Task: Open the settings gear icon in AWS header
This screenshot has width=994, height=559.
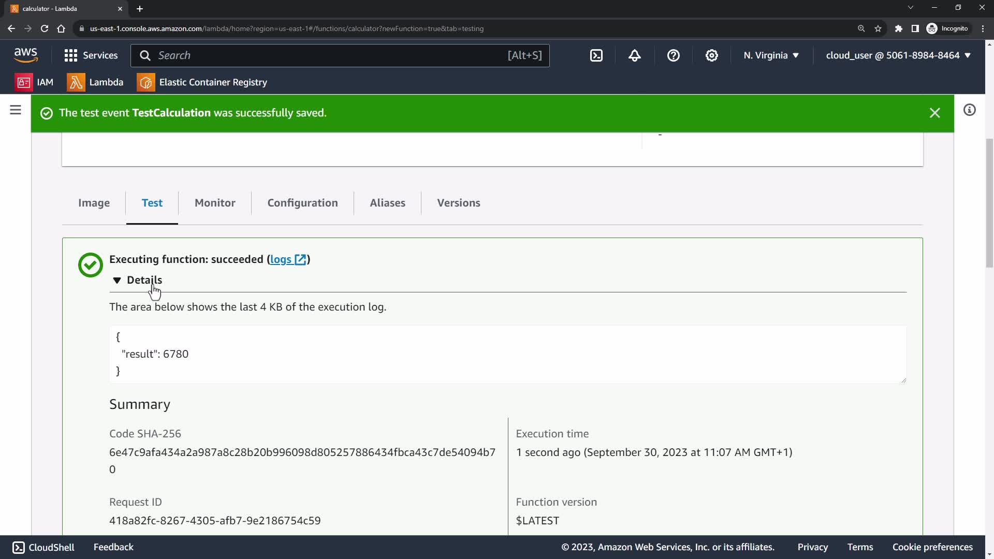Action: (x=712, y=55)
